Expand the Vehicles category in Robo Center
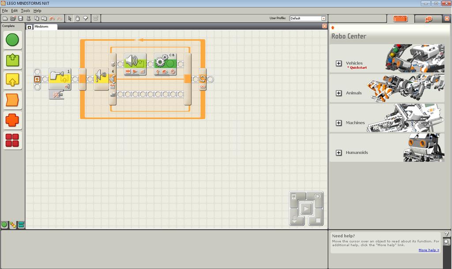This screenshot has height=269, width=452. point(339,64)
